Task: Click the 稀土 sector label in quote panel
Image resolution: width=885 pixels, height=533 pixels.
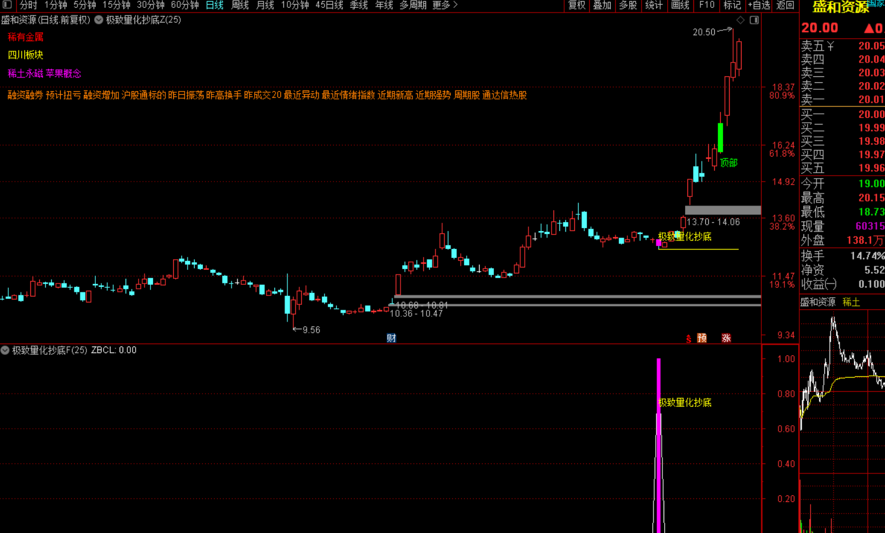Action: pyautogui.click(x=851, y=303)
